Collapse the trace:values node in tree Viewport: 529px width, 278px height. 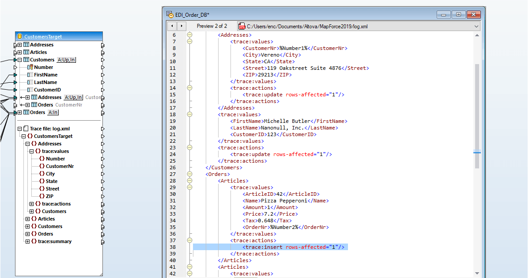point(31,151)
